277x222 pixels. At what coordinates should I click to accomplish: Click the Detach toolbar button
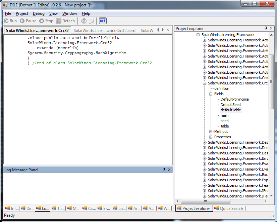click(x=65, y=21)
